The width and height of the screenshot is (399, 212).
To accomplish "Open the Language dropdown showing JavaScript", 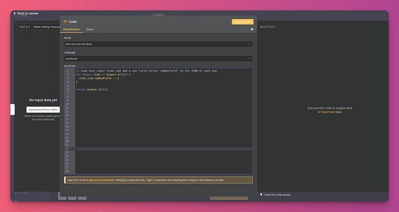I will tap(158, 59).
